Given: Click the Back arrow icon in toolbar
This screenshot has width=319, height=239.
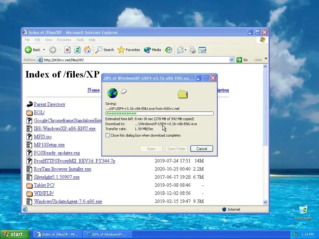Looking at the screenshot, I should 28,50.
